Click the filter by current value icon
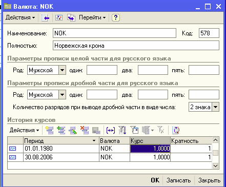The height and width of the screenshot is (187, 226). (x=134, y=130)
